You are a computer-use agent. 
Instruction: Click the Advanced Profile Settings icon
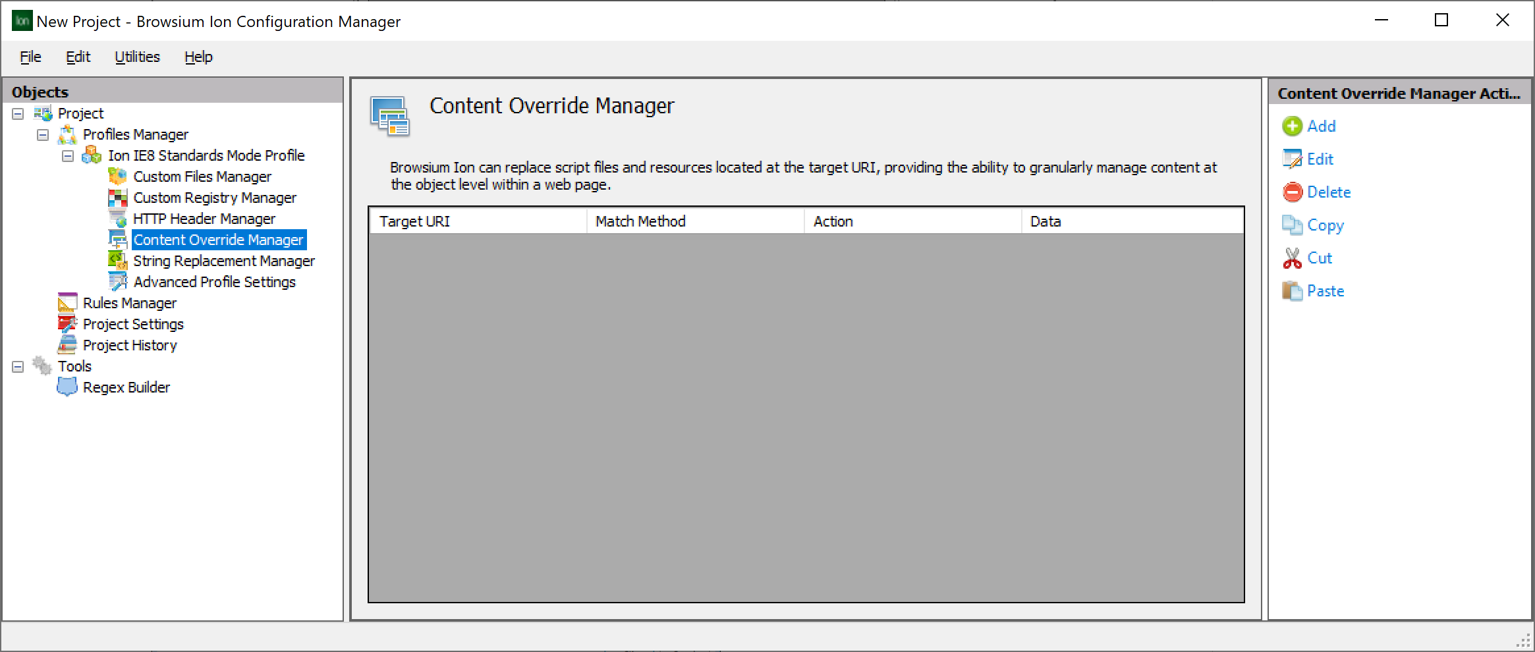tap(119, 281)
